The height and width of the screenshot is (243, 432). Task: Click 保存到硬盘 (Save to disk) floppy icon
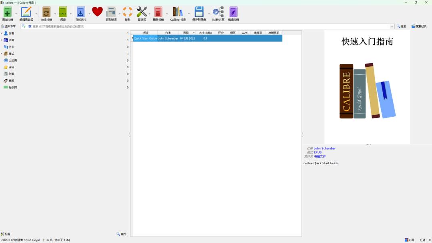click(199, 12)
